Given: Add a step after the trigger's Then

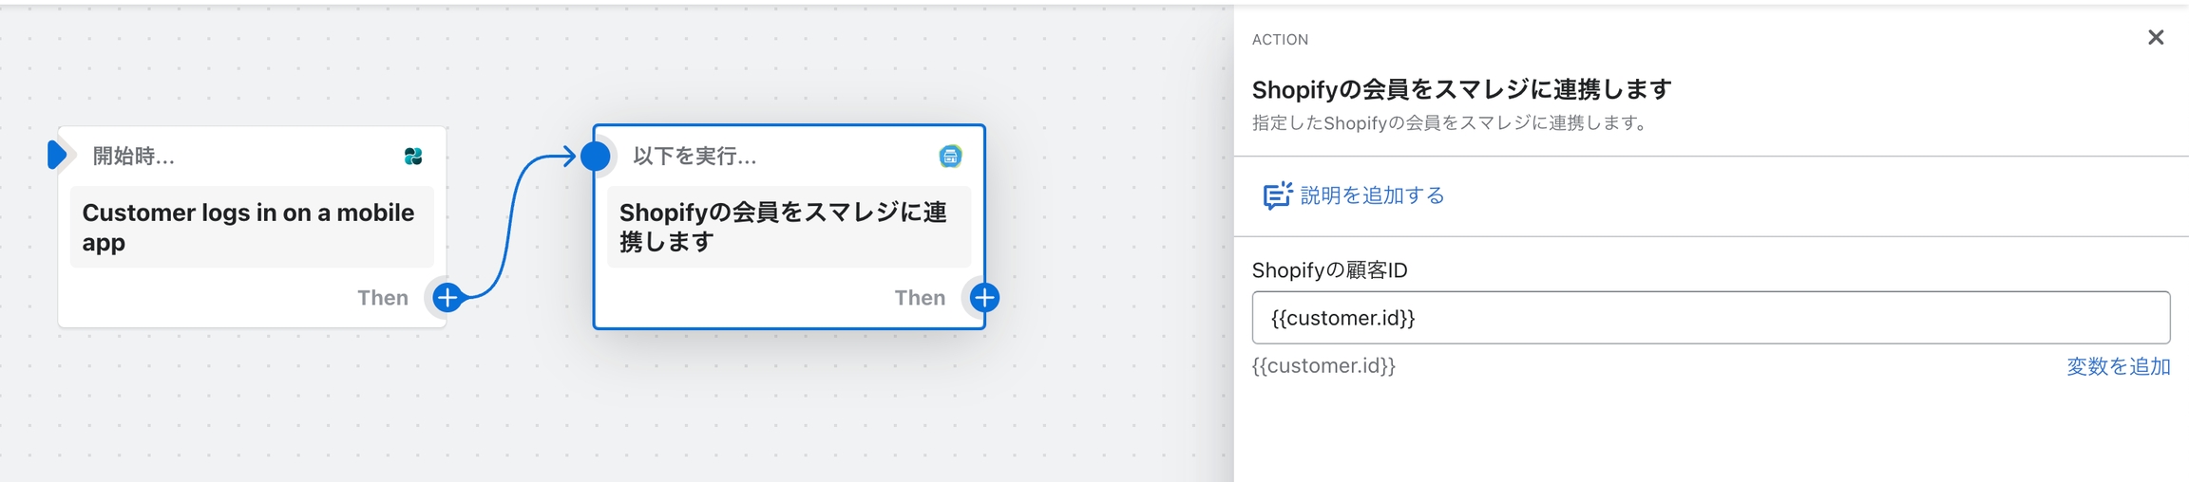Looking at the screenshot, I should pyautogui.click(x=447, y=298).
